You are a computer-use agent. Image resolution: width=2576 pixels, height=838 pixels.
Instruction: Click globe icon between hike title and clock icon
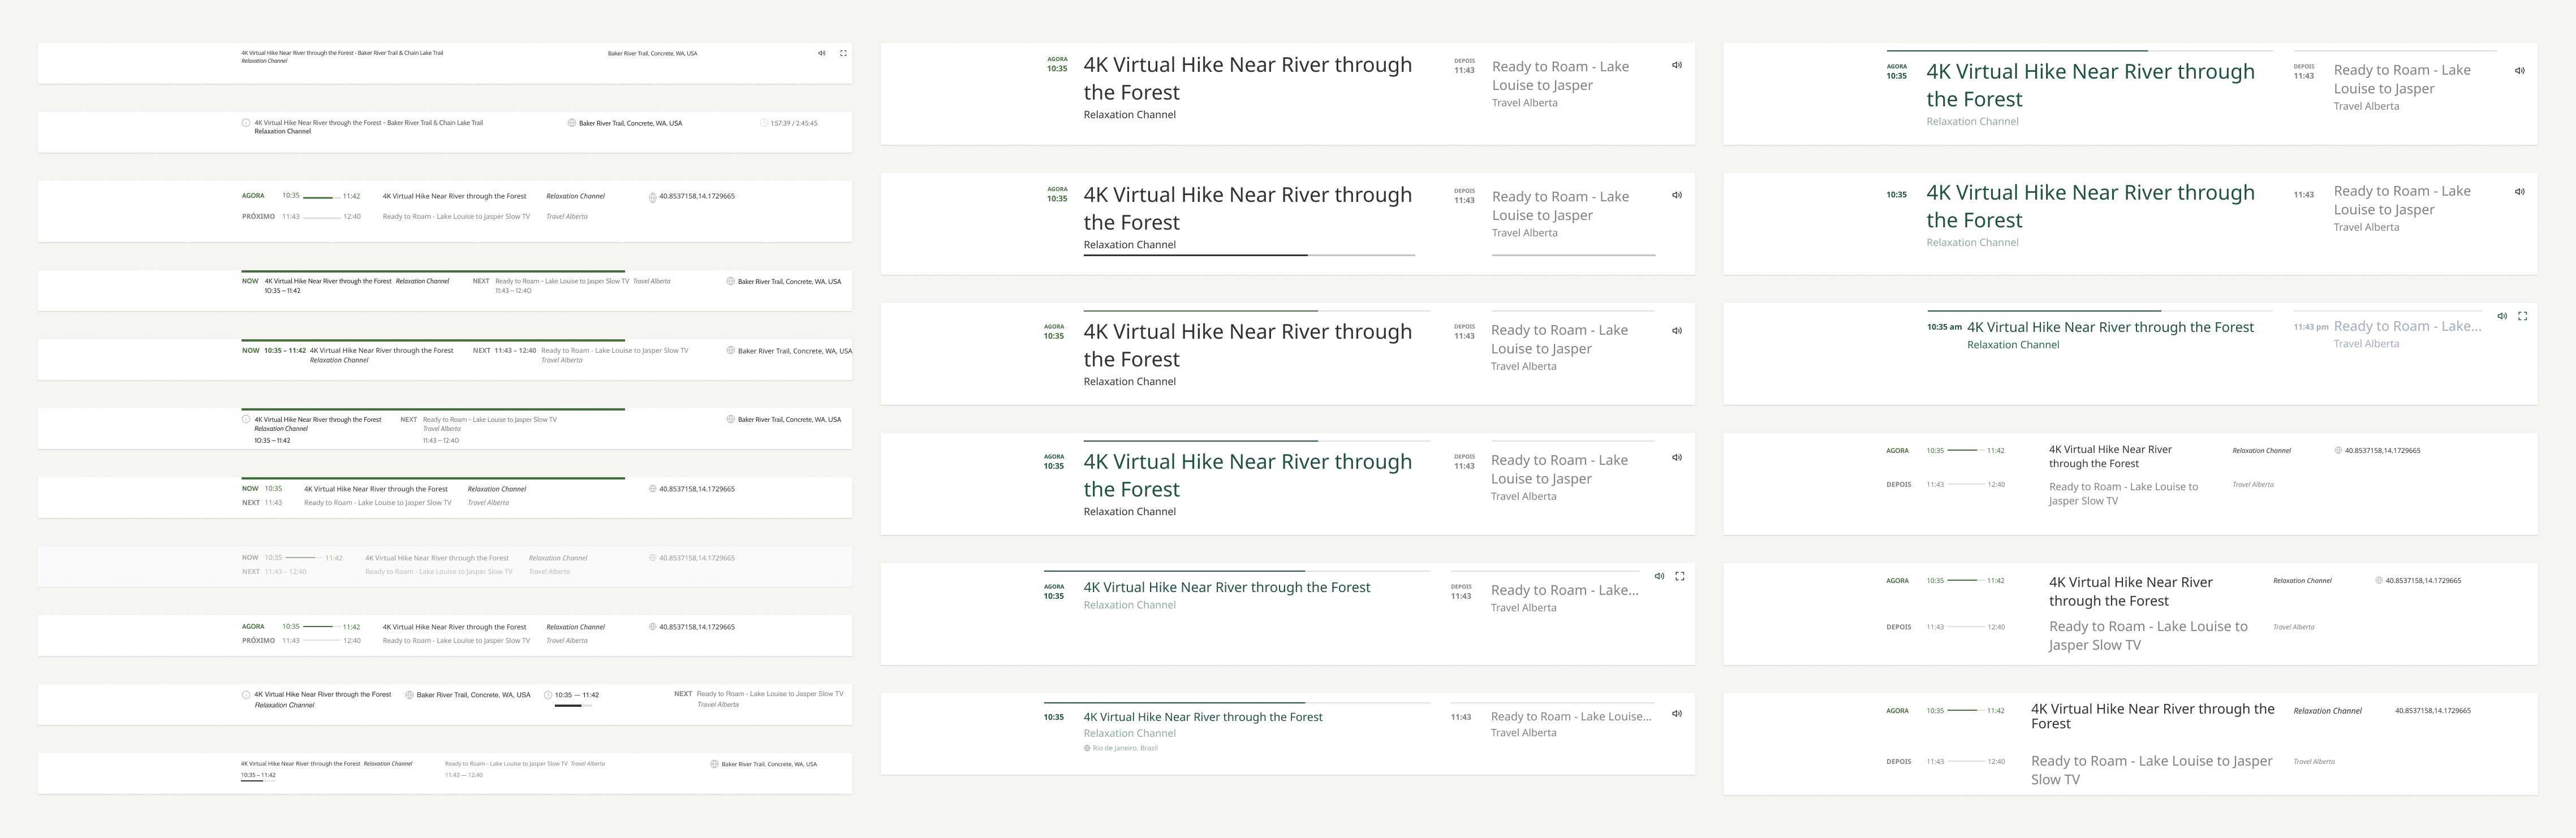pyautogui.click(x=409, y=694)
